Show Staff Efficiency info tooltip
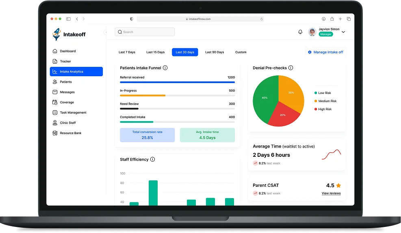Screen dimensions: 401x233 153,160
